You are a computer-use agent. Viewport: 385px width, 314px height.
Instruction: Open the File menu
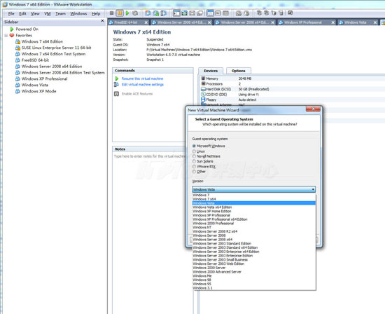tap(11, 14)
